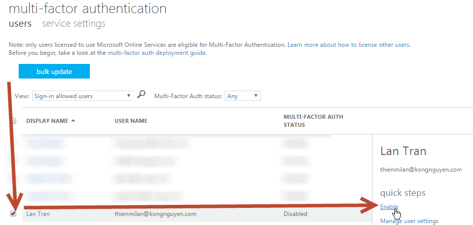Click Enable under quick steps

tap(389, 207)
